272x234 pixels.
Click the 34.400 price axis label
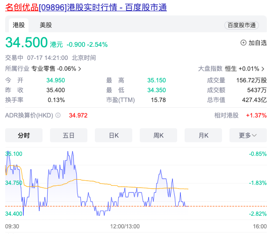point(14,214)
